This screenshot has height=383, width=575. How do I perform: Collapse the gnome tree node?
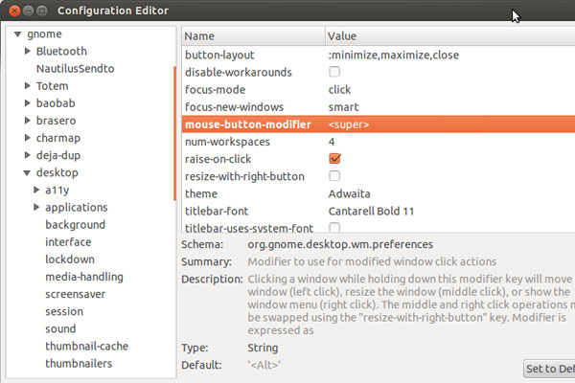(17, 34)
